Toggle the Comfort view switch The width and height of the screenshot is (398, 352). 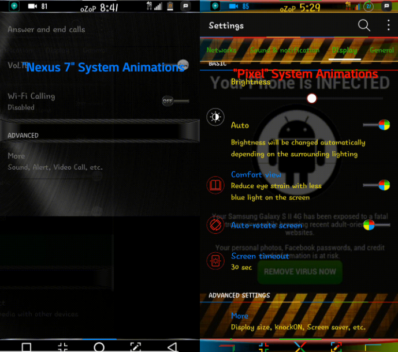pos(377,185)
